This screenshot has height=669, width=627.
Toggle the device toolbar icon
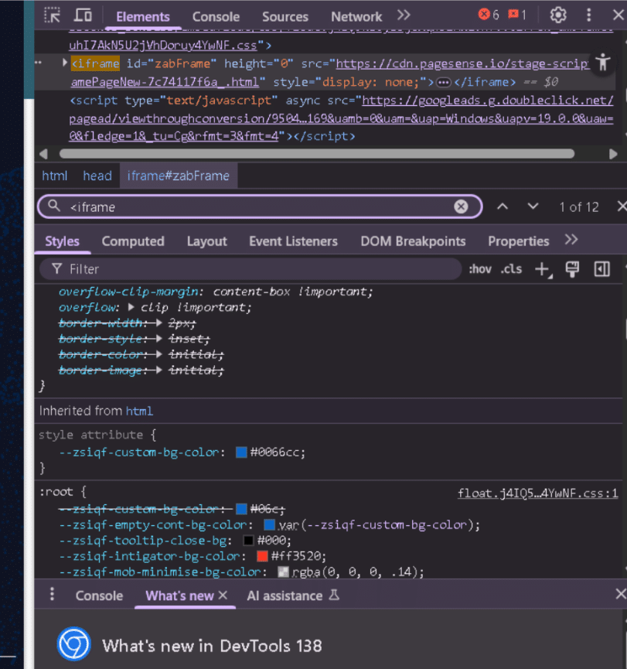tap(83, 15)
